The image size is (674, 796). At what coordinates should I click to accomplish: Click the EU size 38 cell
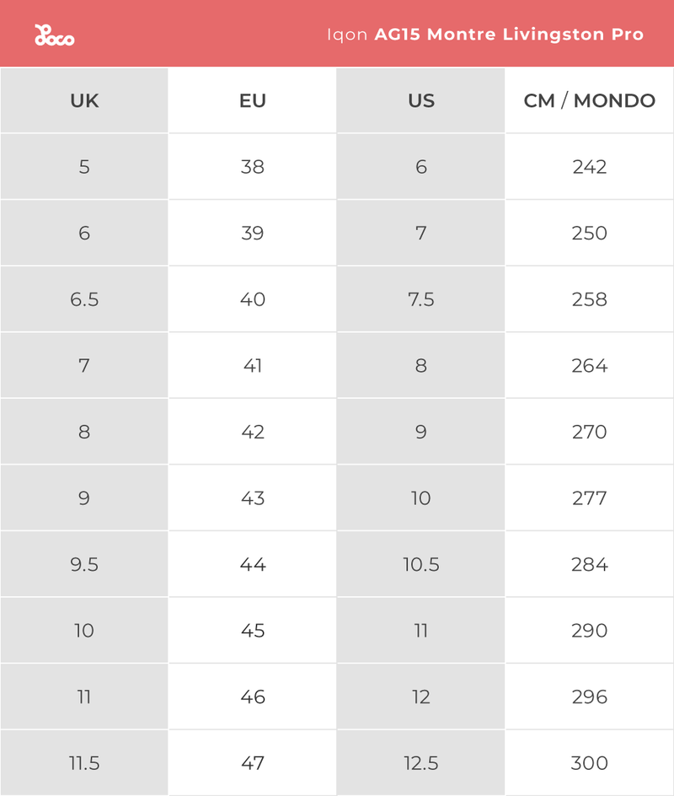(x=253, y=167)
